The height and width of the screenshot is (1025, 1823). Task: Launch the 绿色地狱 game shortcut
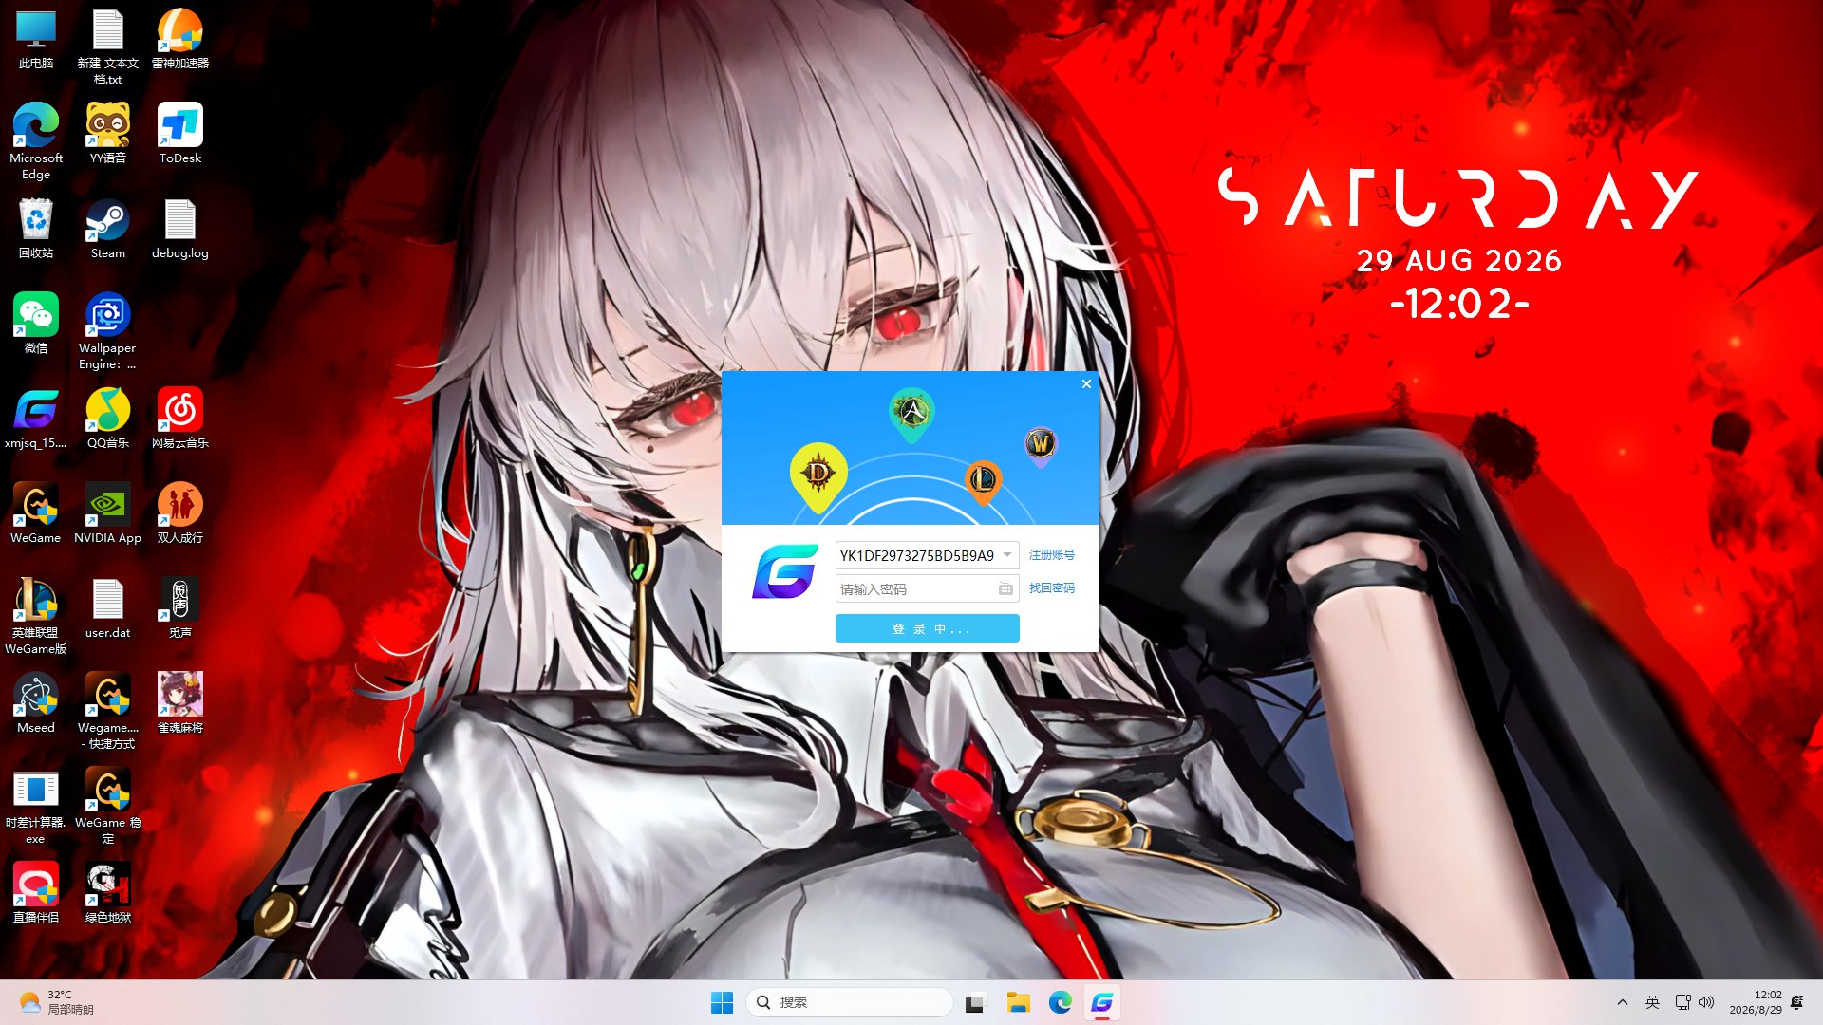(107, 893)
